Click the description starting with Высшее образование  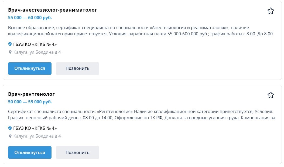click(141, 31)
